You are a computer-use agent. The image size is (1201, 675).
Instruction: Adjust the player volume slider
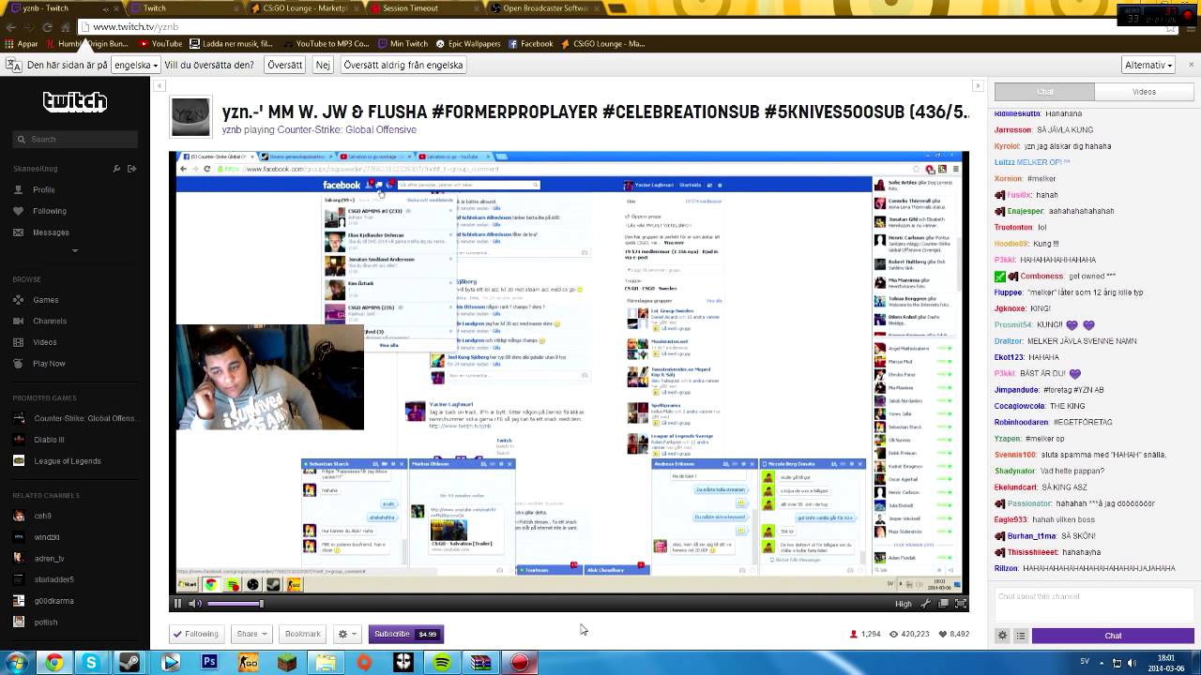[x=235, y=604]
